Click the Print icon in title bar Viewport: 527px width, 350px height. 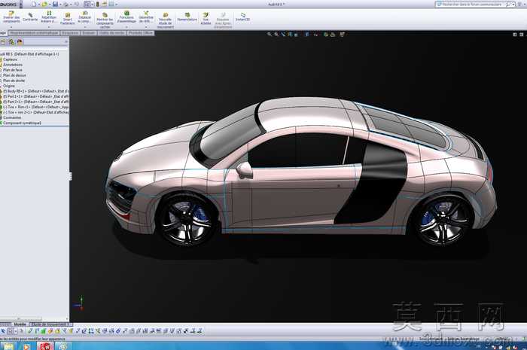click(66, 5)
